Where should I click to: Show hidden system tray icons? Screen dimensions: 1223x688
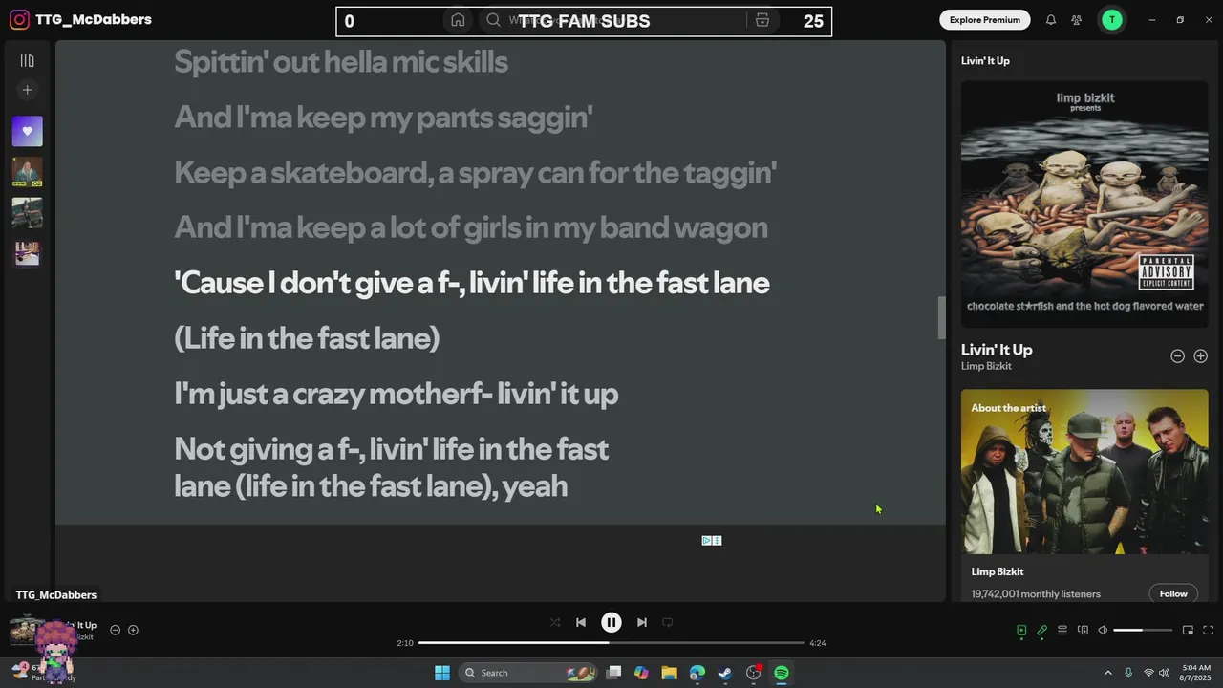[x=1108, y=673]
